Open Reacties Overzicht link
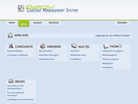 pyautogui.click(x=75, y=51)
